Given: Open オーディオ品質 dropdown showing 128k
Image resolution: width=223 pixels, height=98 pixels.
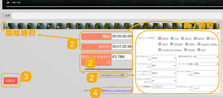Looking at the screenshot, I should coord(206,64).
